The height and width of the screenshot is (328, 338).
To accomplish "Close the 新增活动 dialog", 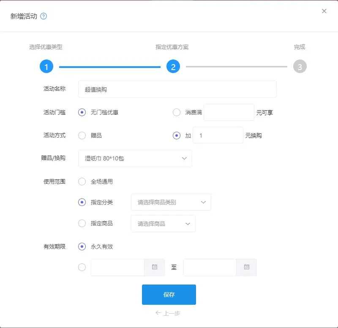I will (324, 11).
